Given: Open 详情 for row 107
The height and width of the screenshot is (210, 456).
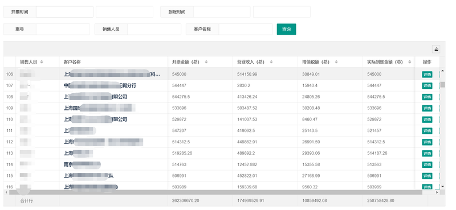Looking at the screenshot, I should (x=427, y=86).
